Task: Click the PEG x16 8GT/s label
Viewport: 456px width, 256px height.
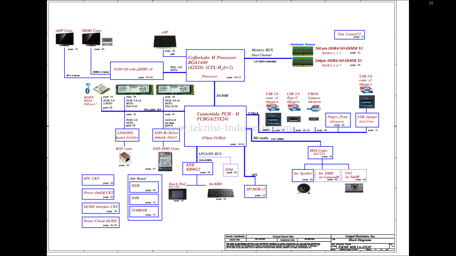Action: [x=176, y=69]
